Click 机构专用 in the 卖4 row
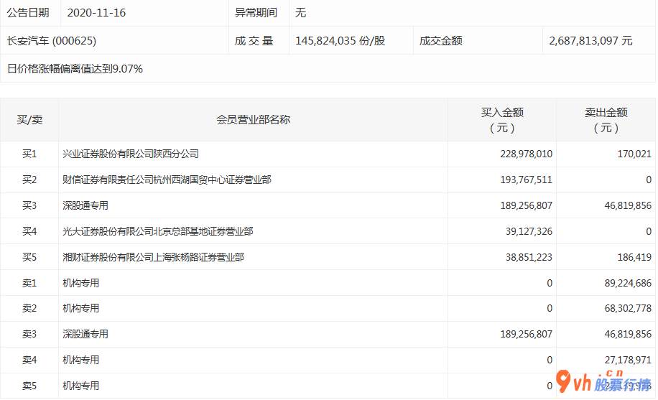The image size is (658, 400). click(x=80, y=360)
